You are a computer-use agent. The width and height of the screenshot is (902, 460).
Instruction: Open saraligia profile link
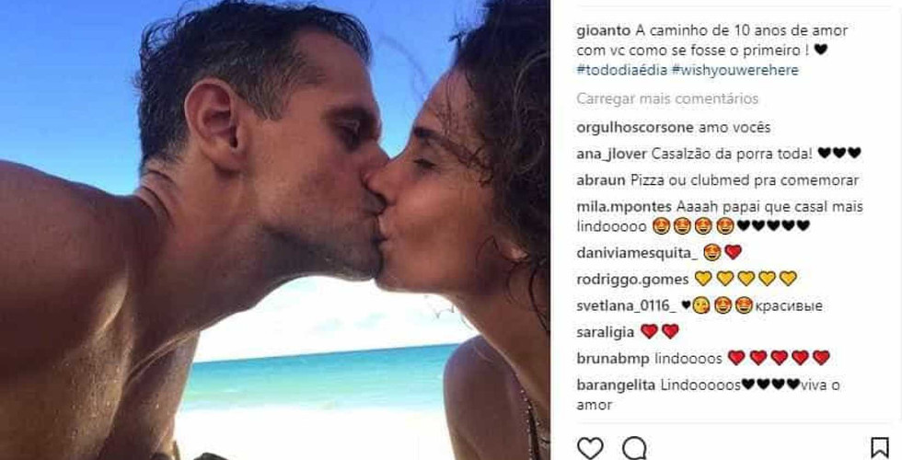tap(606, 332)
